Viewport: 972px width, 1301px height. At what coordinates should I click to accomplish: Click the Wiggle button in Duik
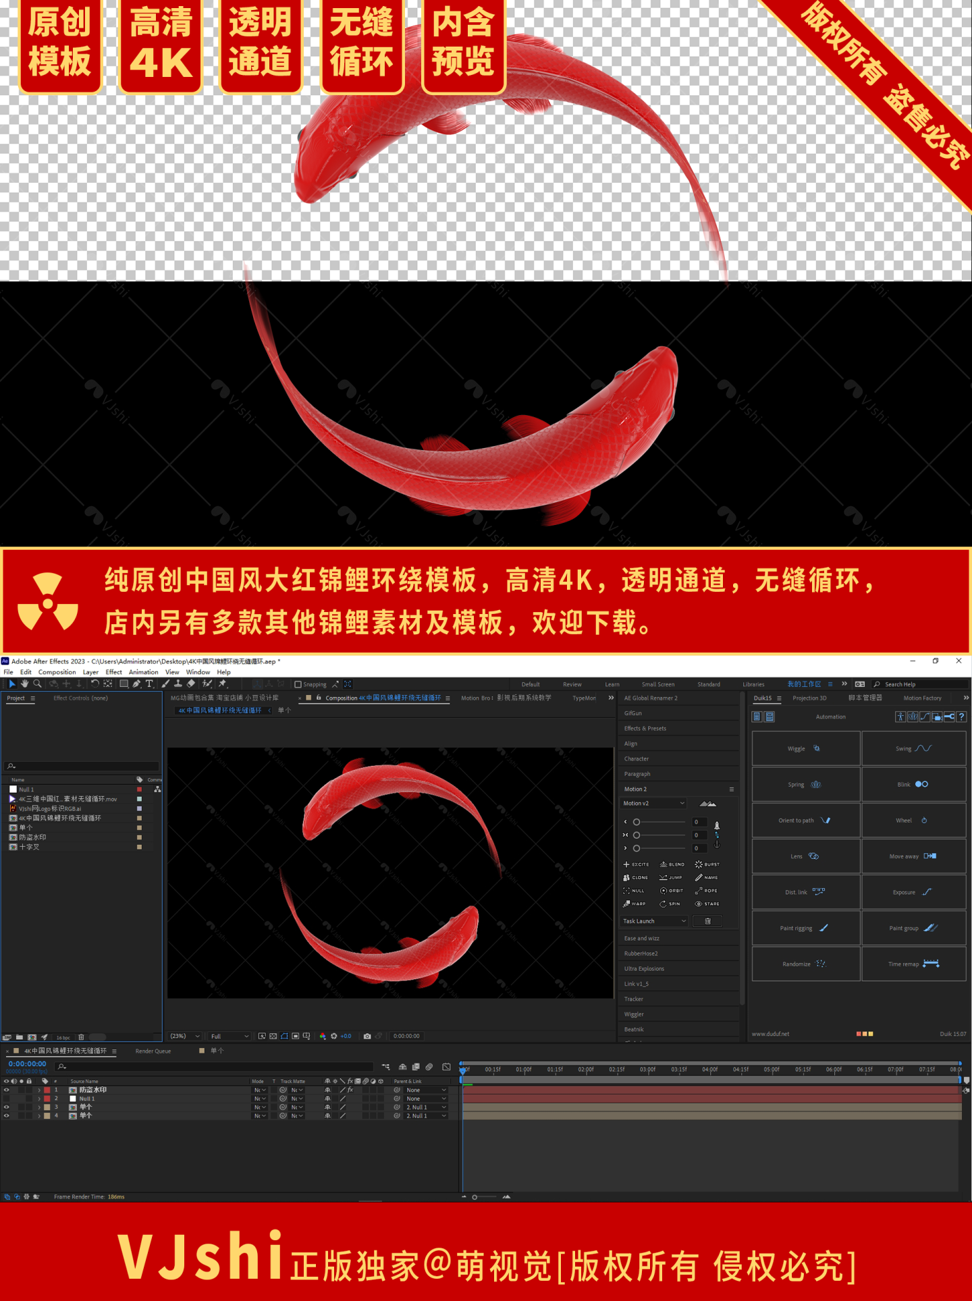[x=806, y=748]
